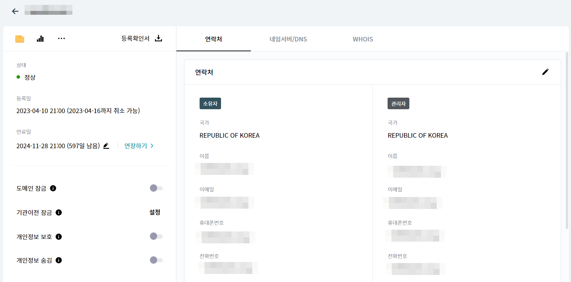Toggle the 개인정보 숨김 switch
This screenshot has height=282, width=571.
tap(156, 260)
